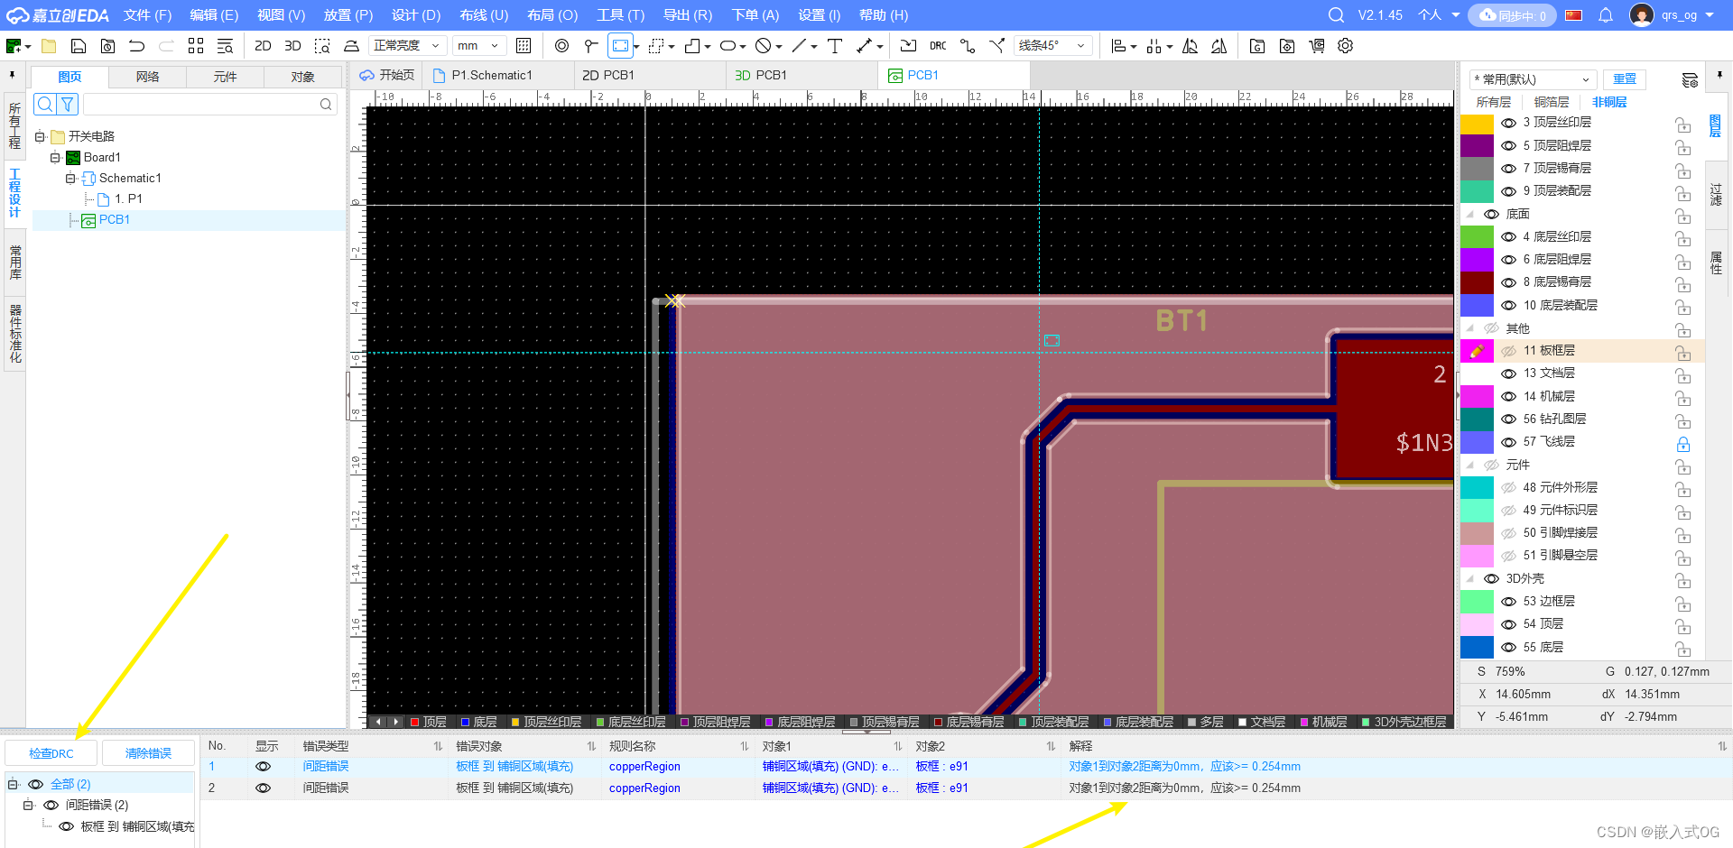Open the PCB order cart icon

pos(1317,46)
